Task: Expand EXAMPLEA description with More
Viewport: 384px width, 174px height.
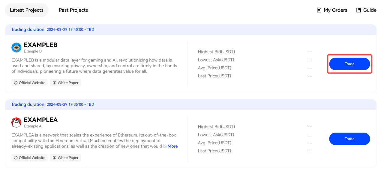Action: tap(172, 146)
